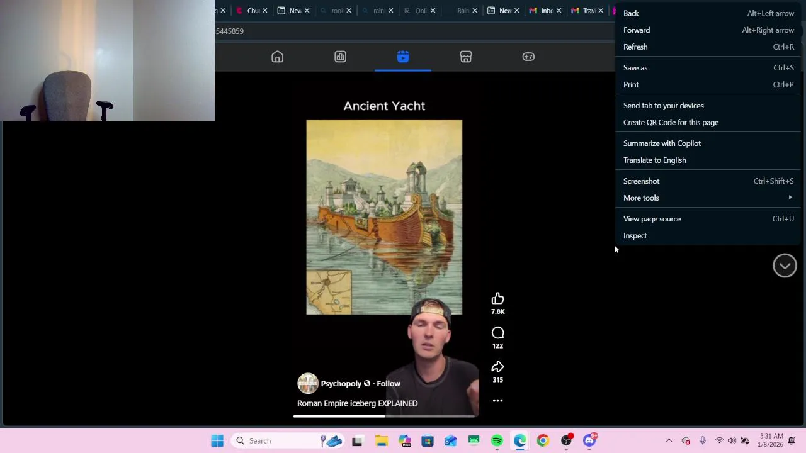Open File Explorer from the taskbar
Screen dimensions: 806x453
pos(382,440)
